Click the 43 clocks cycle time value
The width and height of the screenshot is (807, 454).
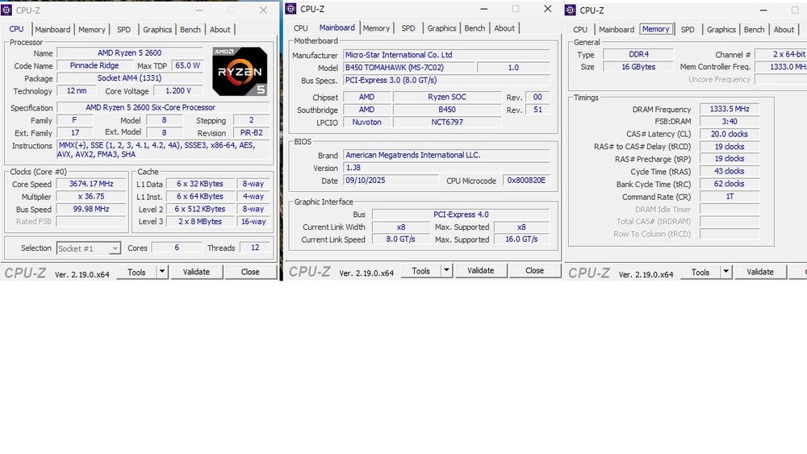(730, 171)
